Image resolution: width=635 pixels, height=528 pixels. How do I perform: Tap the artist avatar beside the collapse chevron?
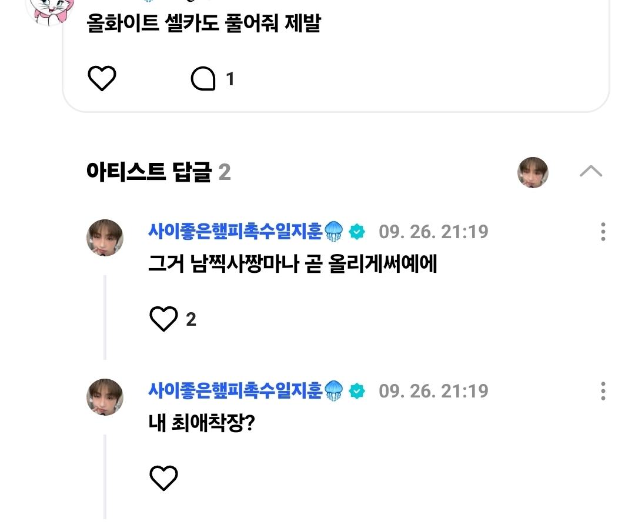click(x=533, y=172)
